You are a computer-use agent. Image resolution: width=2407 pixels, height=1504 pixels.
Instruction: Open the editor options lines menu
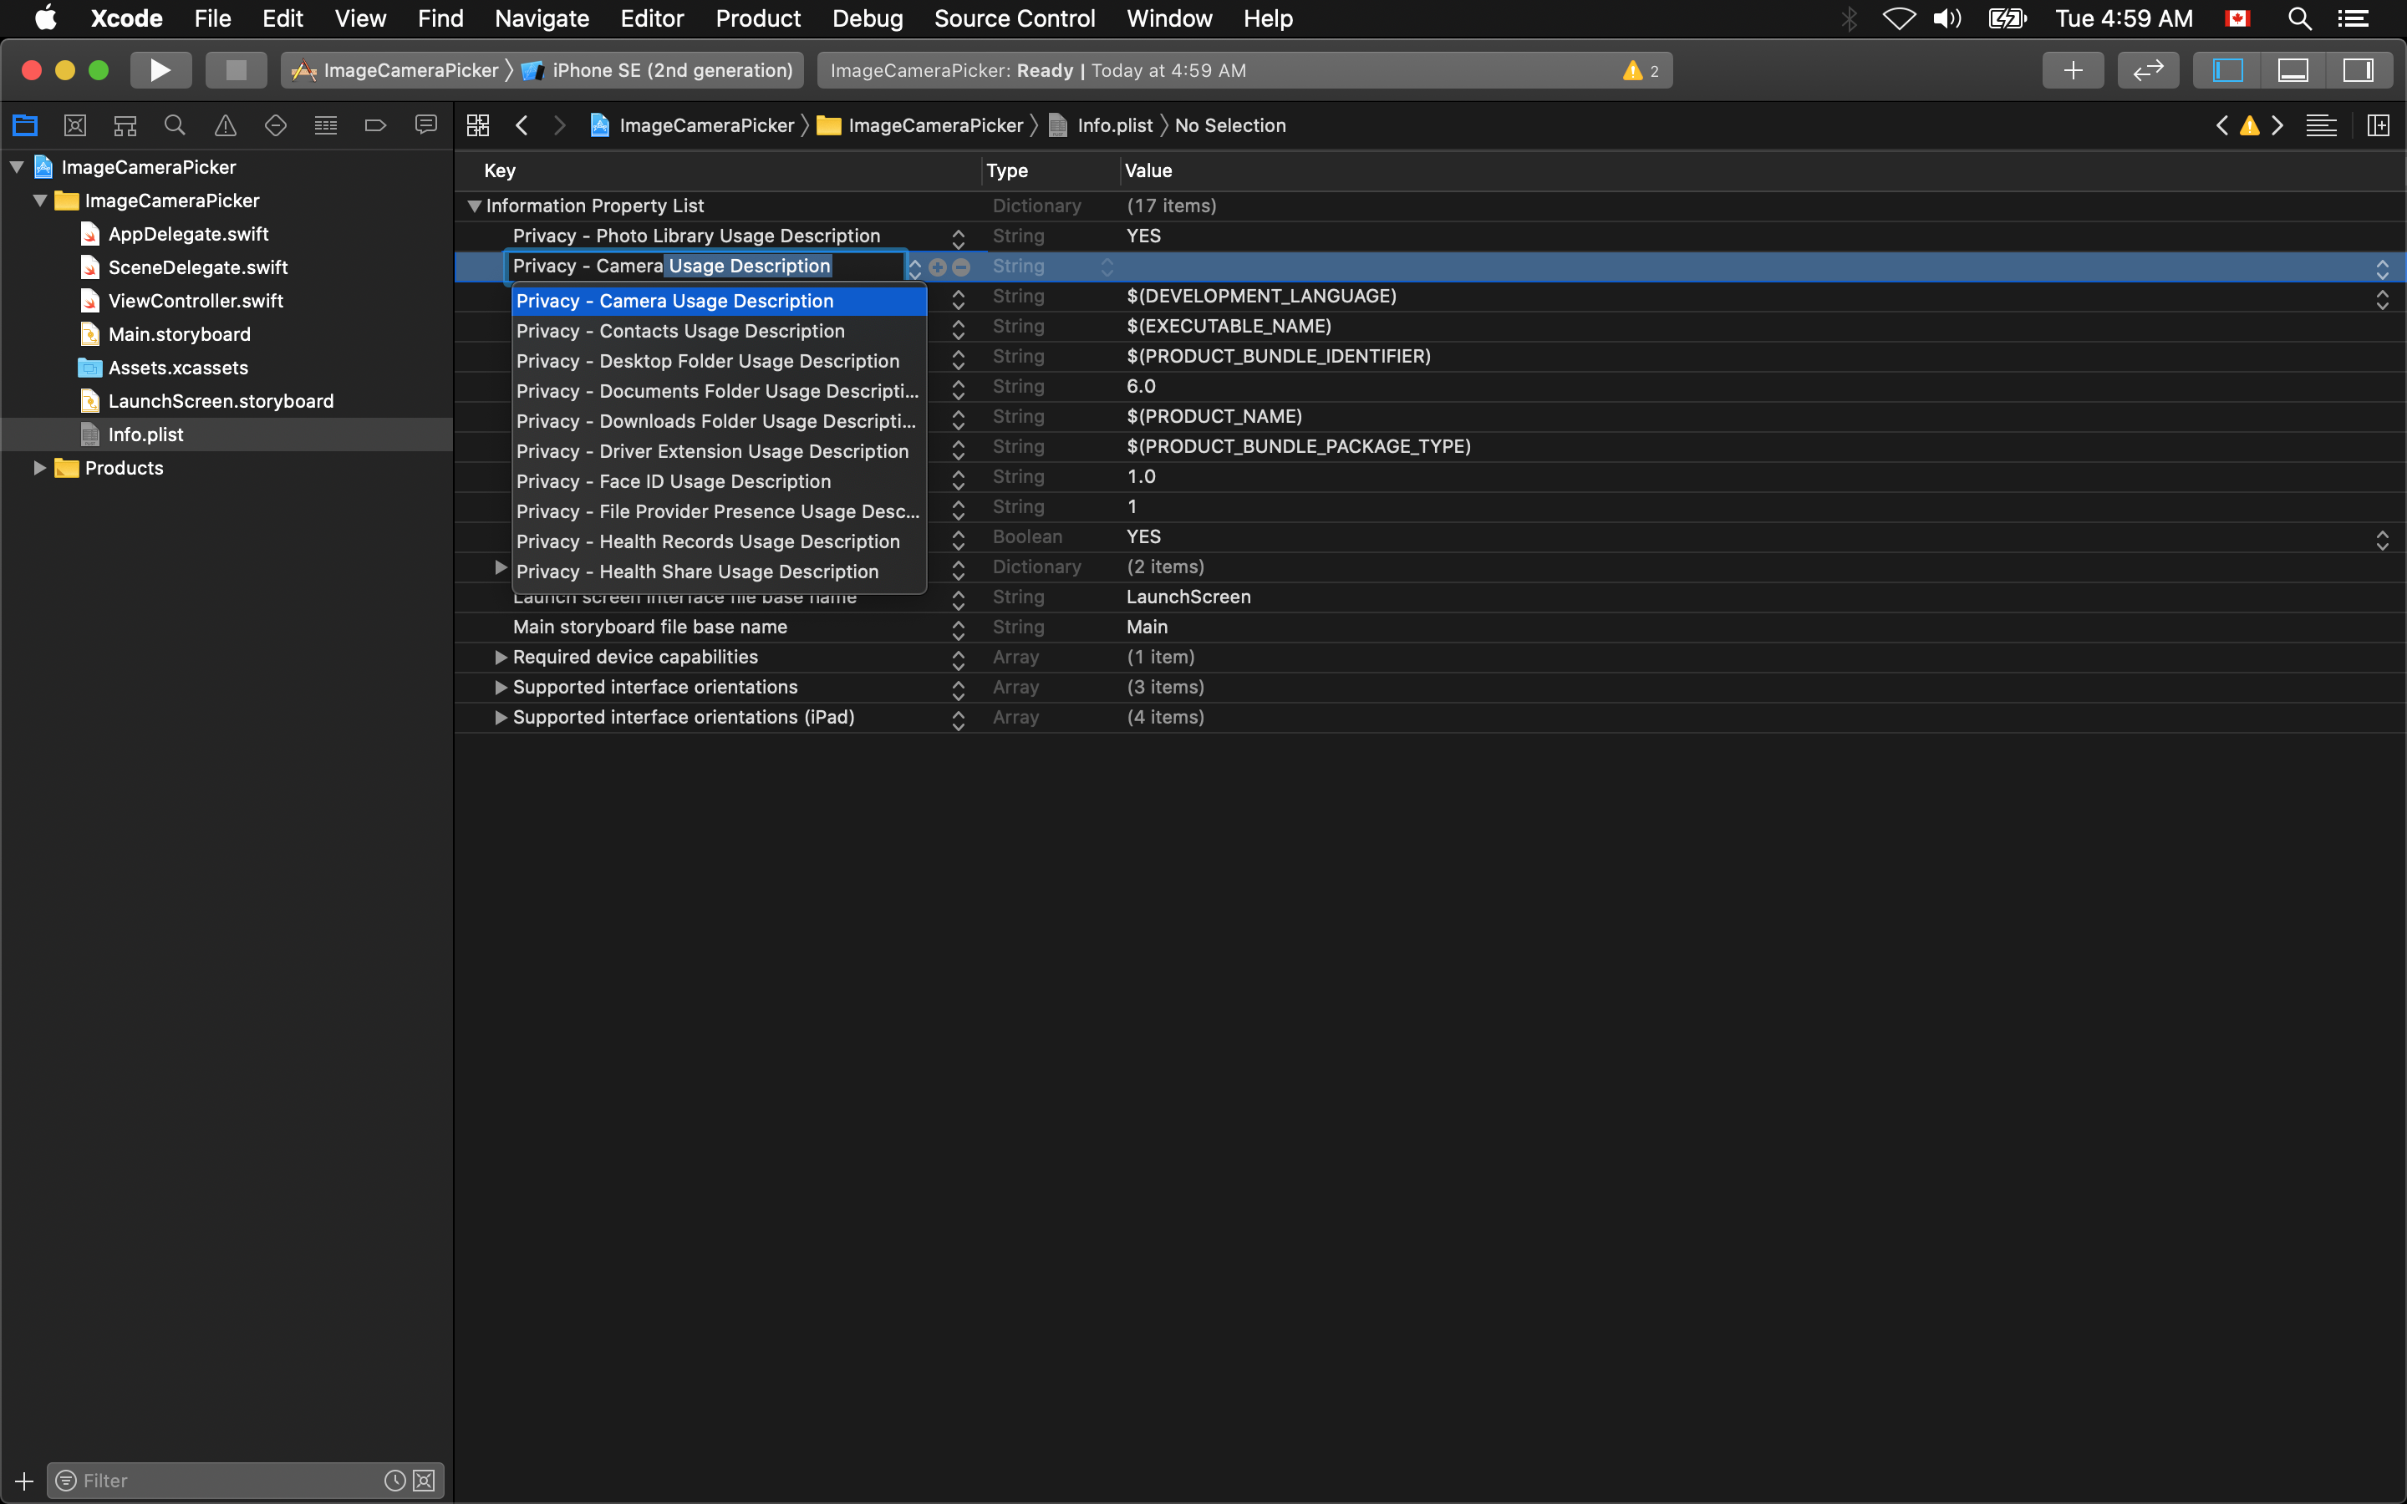(2322, 125)
